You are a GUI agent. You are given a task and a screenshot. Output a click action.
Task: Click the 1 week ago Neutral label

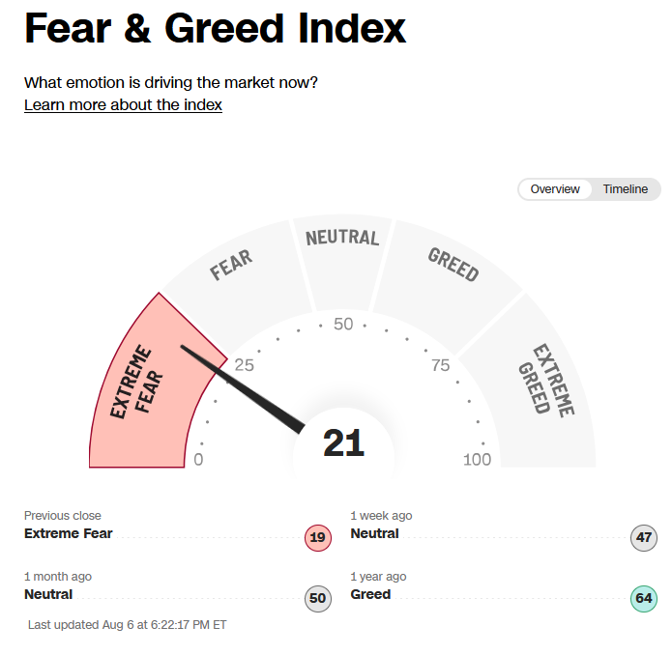(x=374, y=534)
